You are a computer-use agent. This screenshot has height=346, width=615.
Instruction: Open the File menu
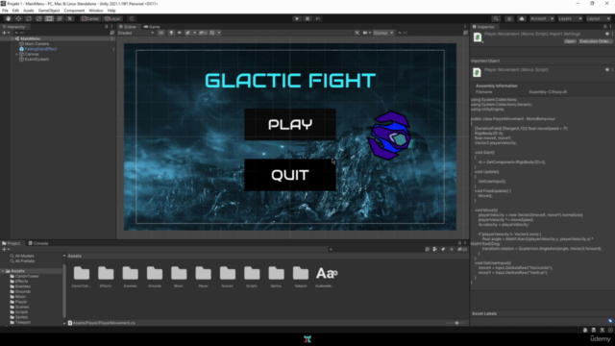click(x=5, y=11)
